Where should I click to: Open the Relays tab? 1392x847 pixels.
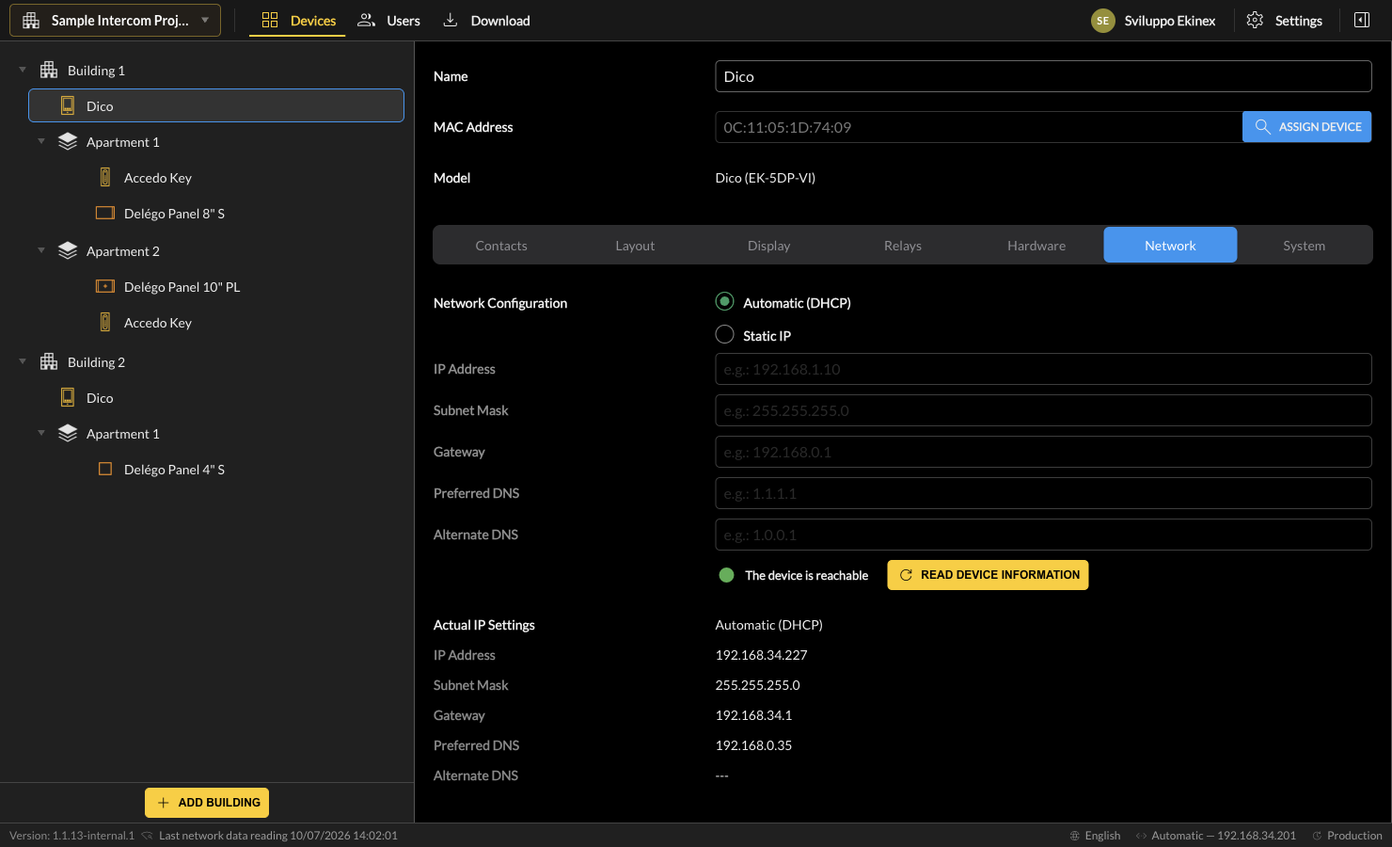coord(903,245)
